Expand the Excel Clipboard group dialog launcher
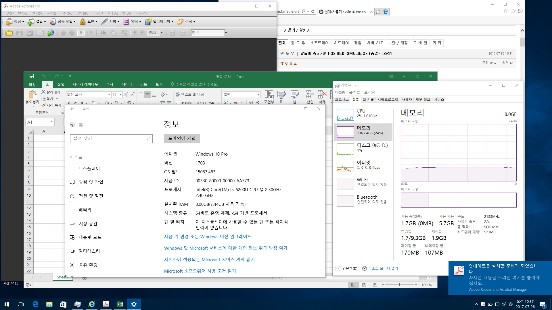 pos(62,113)
